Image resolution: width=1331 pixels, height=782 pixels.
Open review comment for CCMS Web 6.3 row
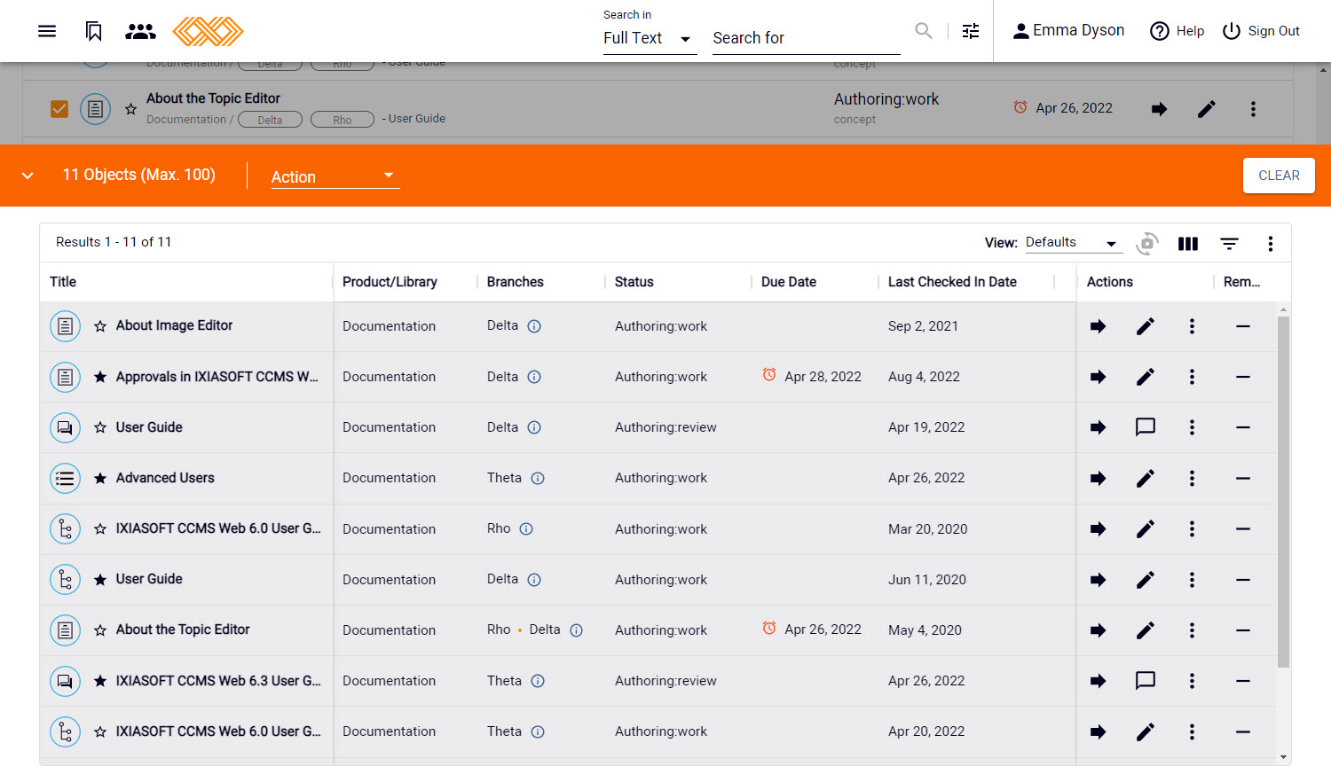(x=1146, y=681)
